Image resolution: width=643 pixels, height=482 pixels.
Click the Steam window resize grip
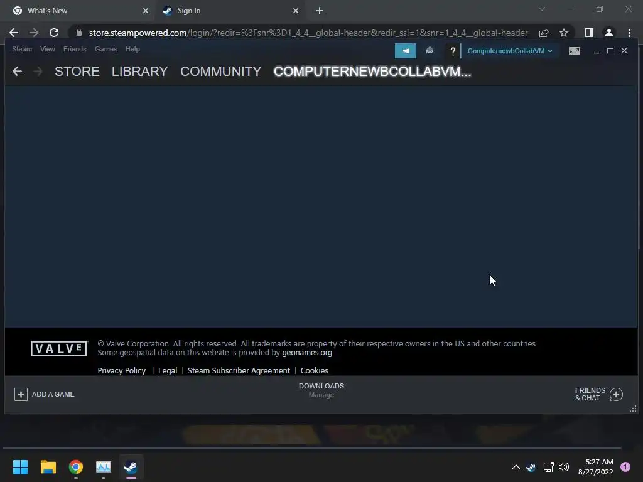point(633,409)
